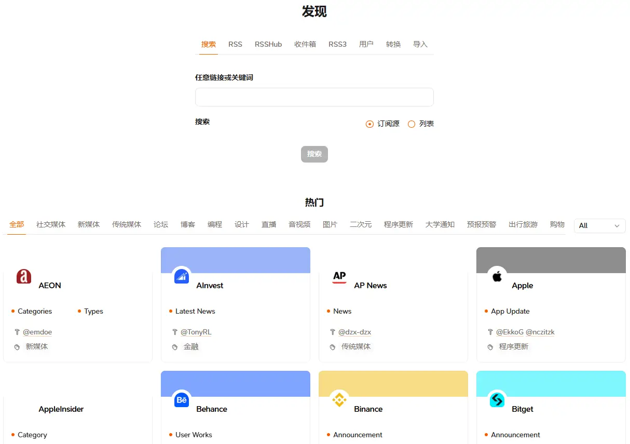Click the AEON red logo icon
630x444 pixels.
pos(24,276)
